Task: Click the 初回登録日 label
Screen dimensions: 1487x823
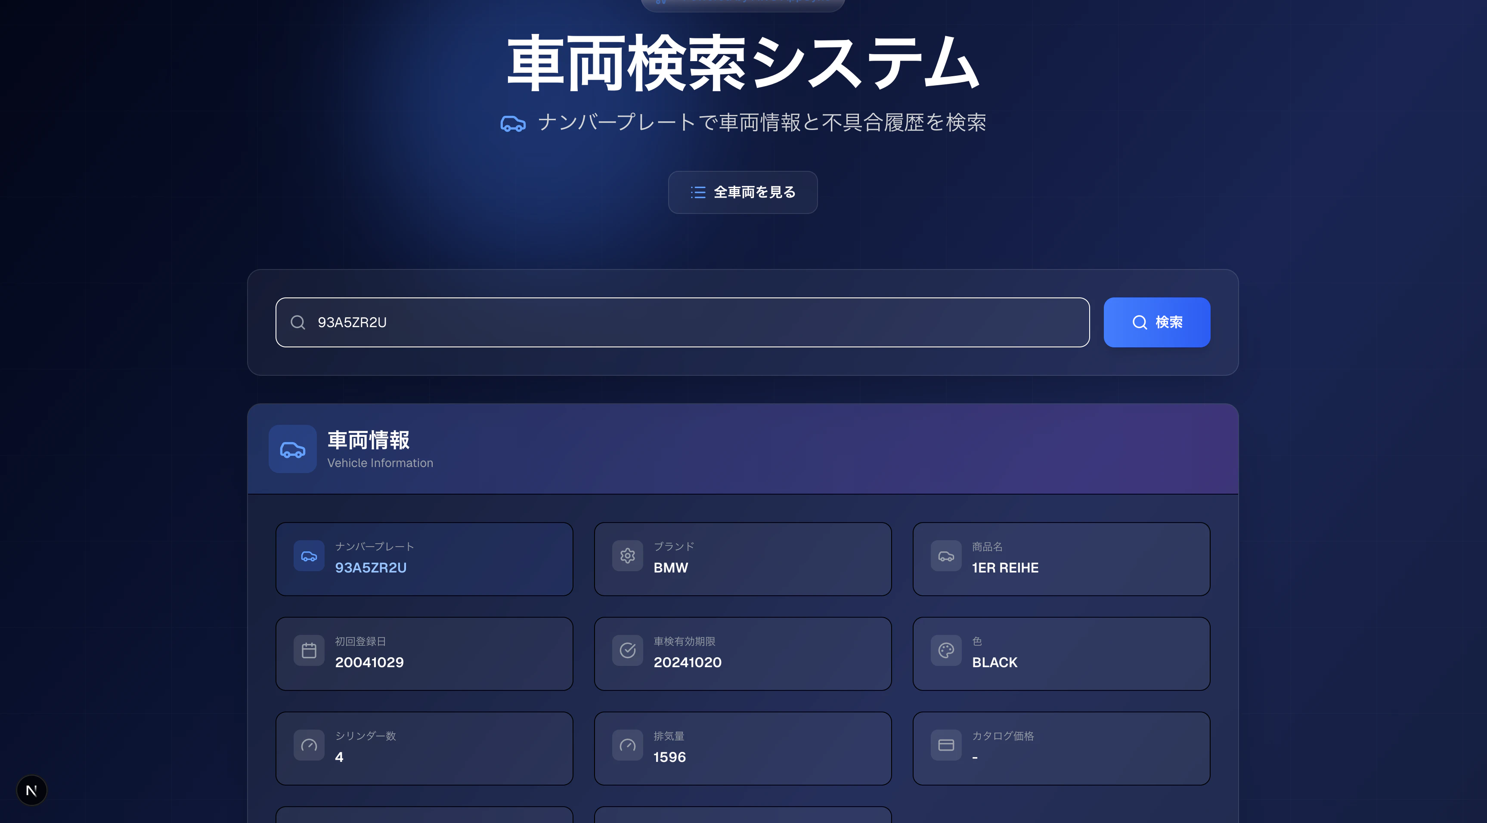Action: coord(360,641)
